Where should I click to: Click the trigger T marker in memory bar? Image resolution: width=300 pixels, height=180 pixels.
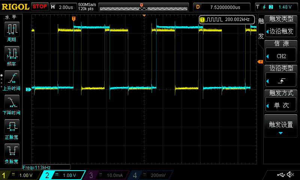[142, 5]
